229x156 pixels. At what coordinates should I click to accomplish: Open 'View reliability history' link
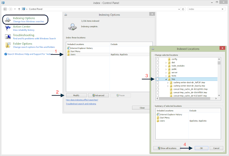tap(24, 30)
